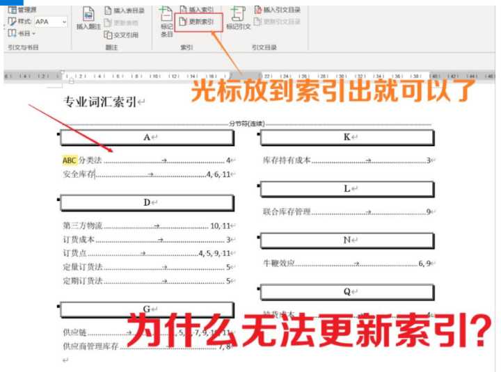Click the index entry 定量订货法
501x372 pixels.
[x=83, y=267]
